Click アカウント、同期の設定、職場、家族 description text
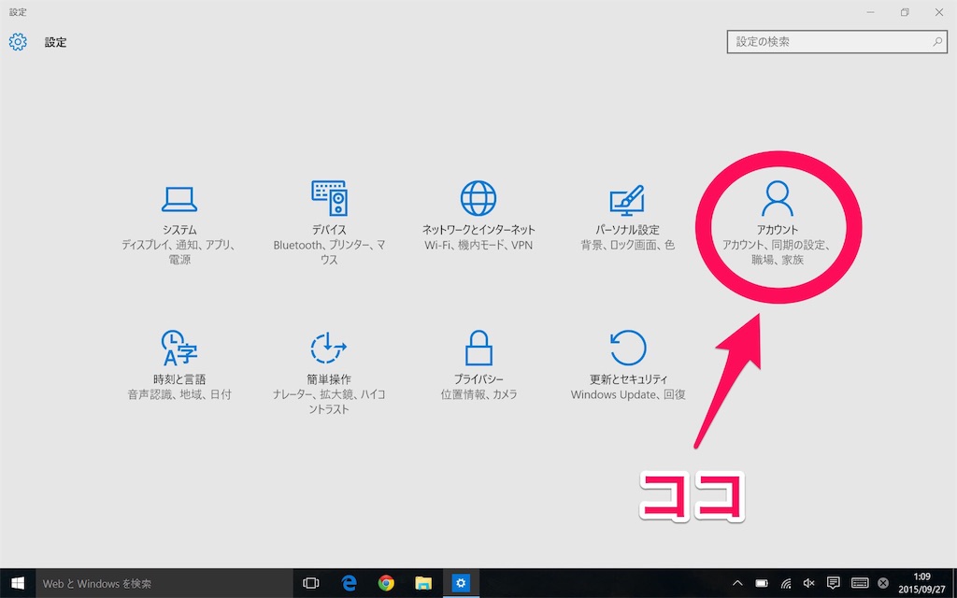This screenshot has height=598, width=957. 777,252
